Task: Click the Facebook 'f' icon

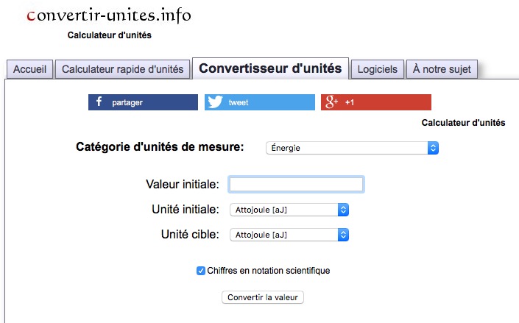Action: click(x=99, y=102)
